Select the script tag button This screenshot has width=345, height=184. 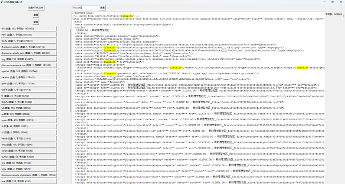[28, 151]
